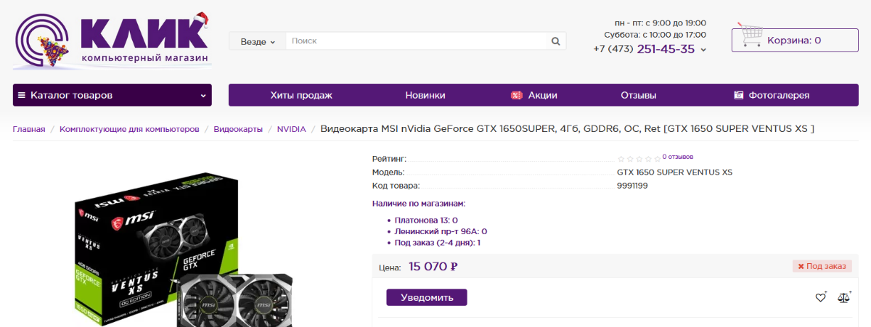Add product to wishlist heart icon

(x=821, y=297)
